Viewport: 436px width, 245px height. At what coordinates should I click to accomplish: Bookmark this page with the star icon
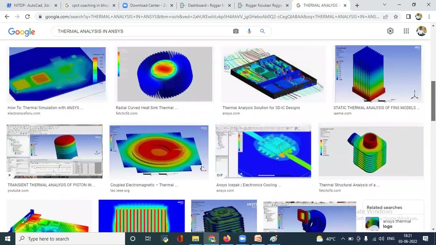tap(396, 16)
